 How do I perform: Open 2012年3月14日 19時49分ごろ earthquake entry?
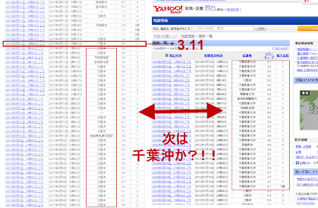pos(171,200)
